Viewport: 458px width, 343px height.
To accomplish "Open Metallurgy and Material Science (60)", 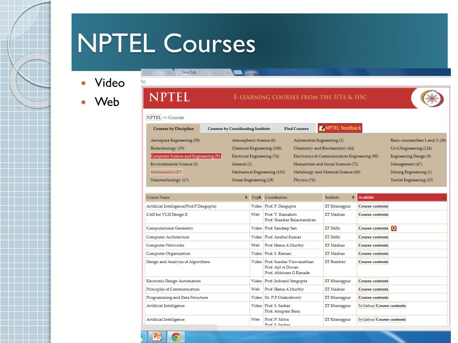I will [x=327, y=172].
